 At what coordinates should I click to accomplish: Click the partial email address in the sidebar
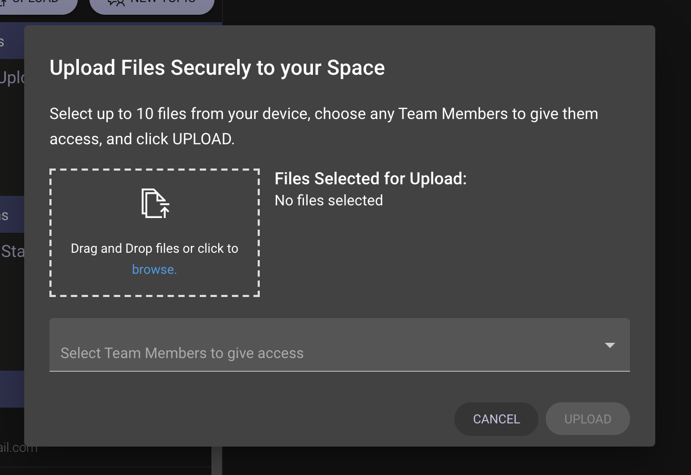click(18, 449)
